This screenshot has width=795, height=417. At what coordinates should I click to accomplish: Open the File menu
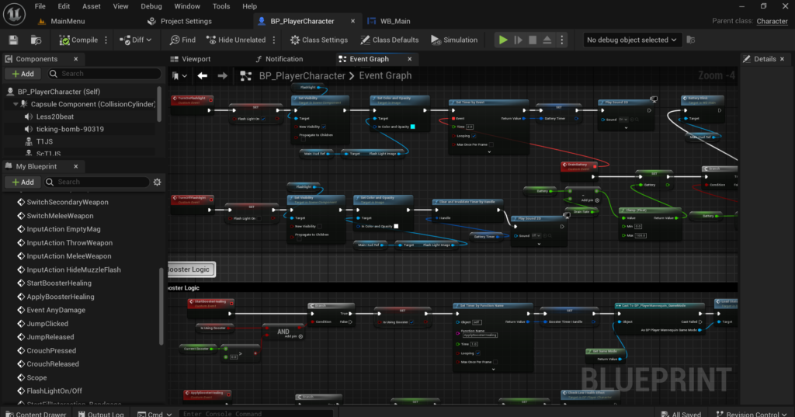click(40, 6)
